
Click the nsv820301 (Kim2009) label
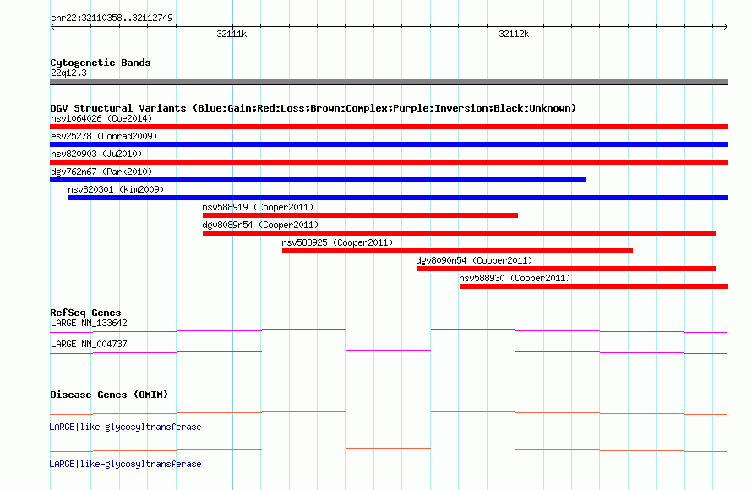116,189
